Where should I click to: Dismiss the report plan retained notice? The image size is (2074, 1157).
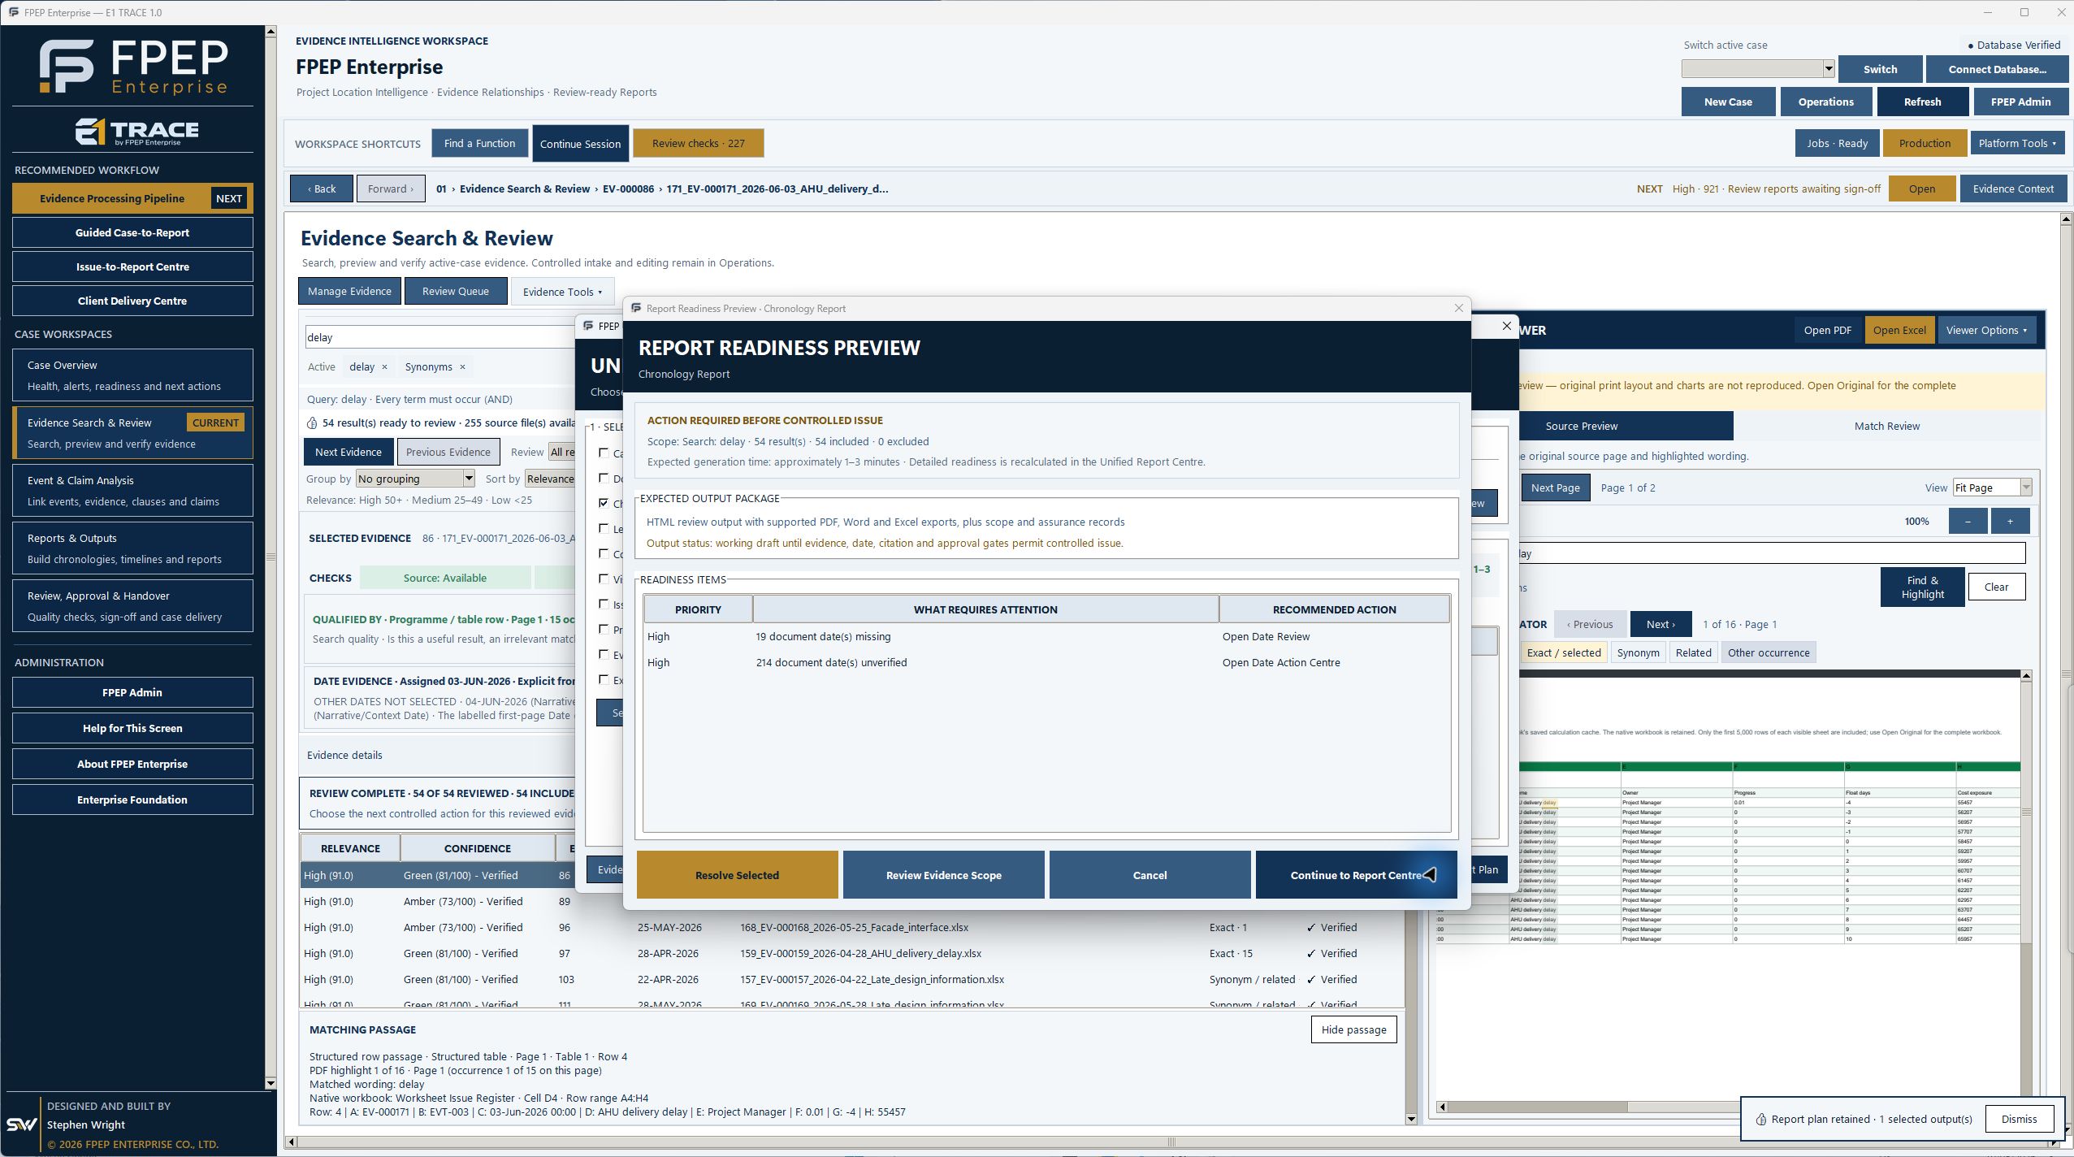coord(2019,1119)
